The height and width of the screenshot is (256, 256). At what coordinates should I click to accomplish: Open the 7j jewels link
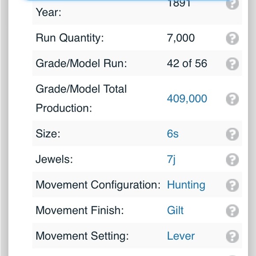pyautogui.click(x=171, y=160)
